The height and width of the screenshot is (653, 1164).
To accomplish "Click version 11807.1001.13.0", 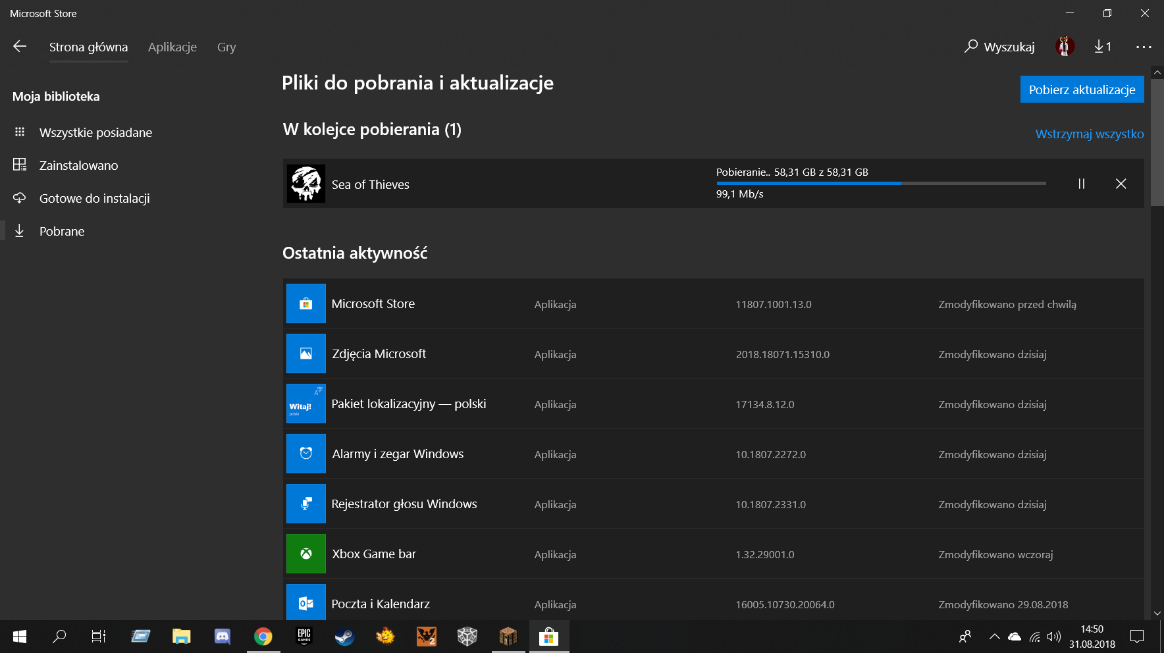I will pyautogui.click(x=774, y=304).
